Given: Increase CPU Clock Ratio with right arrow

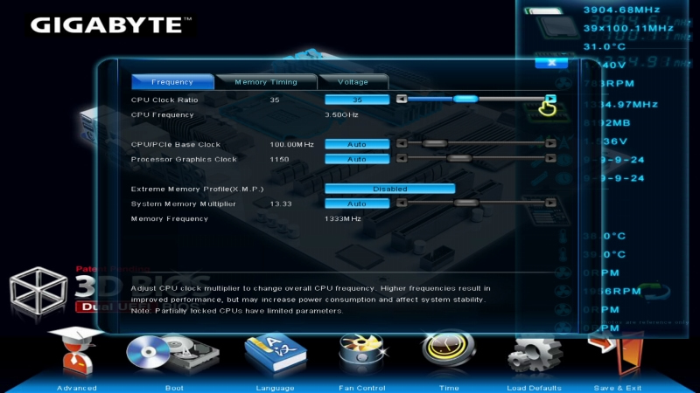Looking at the screenshot, I should pyautogui.click(x=551, y=99).
